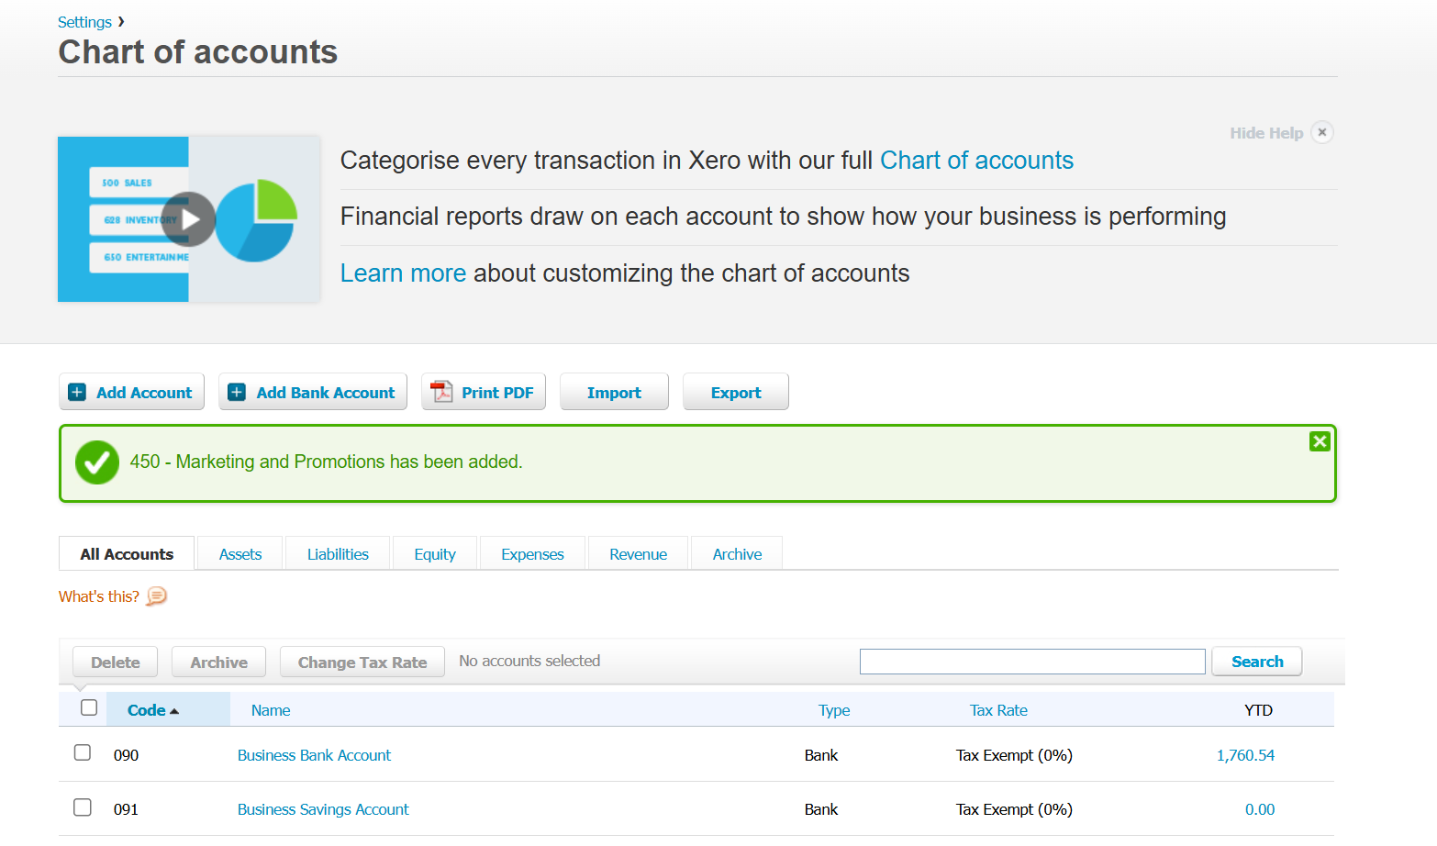
Task: Click the green checkmark success icon
Action: [x=97, y=462]
